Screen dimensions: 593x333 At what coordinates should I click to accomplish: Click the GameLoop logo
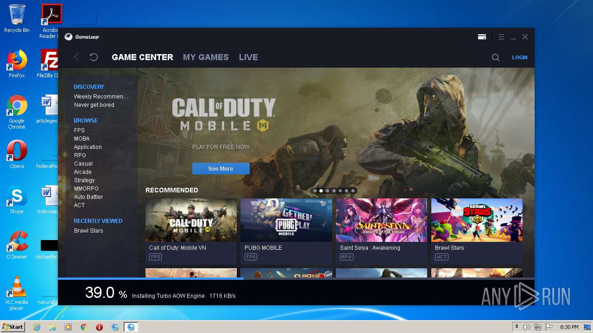coord(82,37)
